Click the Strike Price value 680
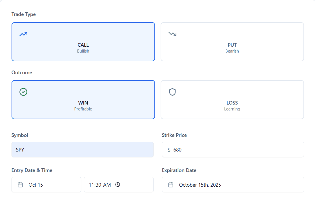 click(178, 150)
